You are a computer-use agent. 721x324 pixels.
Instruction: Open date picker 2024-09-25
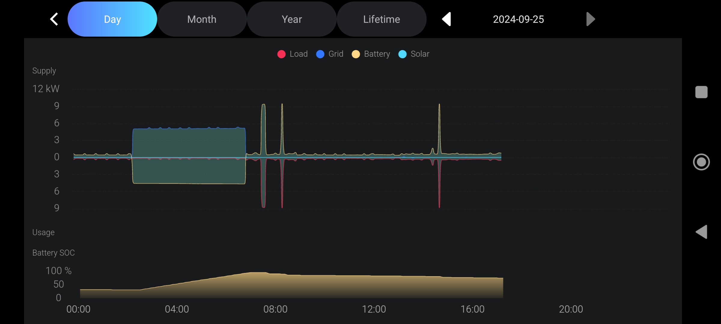point(518,19)
